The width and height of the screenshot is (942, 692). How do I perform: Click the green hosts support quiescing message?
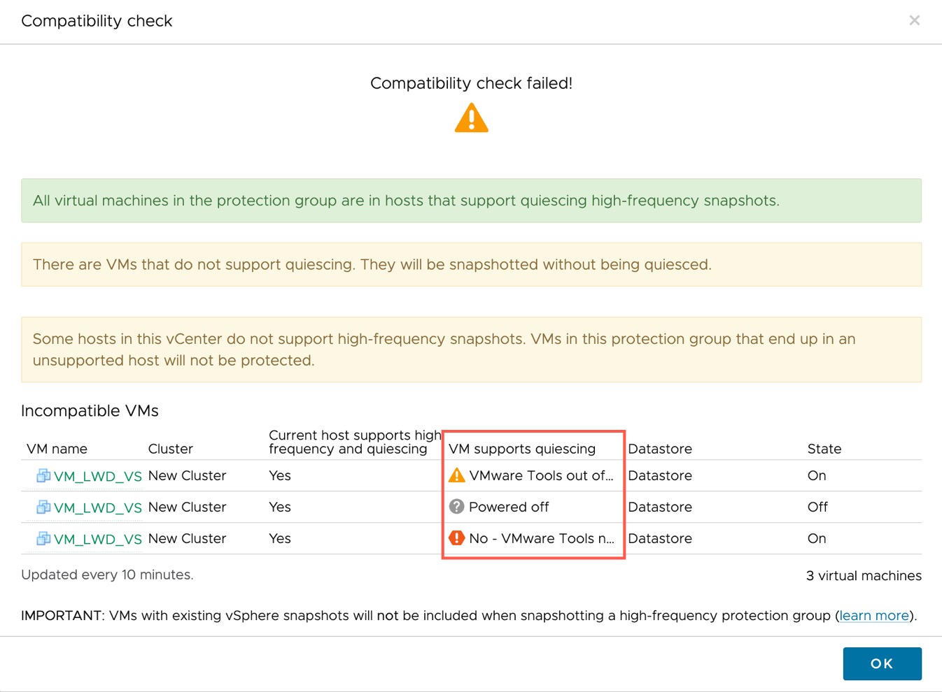coord(471,201)
